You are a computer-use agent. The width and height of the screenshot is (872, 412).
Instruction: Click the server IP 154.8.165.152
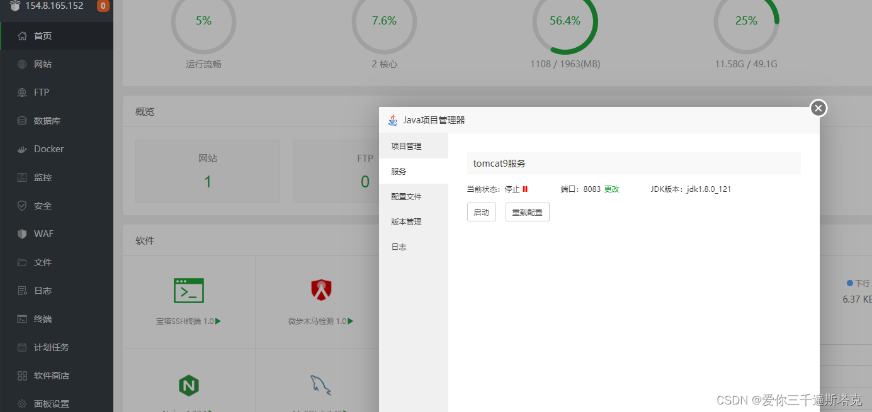(54, 6)
